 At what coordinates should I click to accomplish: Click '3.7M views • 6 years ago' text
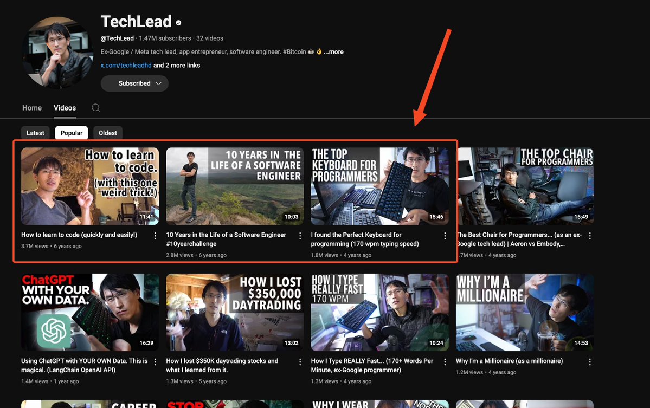(52, 246)
